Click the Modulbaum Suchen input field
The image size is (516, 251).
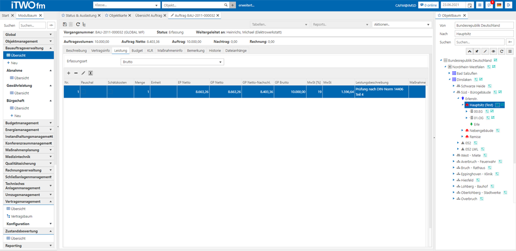pyautogui.click(x=33, y=25)
